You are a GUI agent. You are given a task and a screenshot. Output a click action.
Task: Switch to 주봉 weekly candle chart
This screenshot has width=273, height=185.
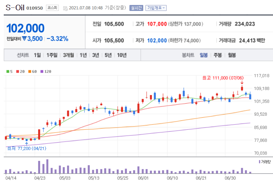click(218, 55)
